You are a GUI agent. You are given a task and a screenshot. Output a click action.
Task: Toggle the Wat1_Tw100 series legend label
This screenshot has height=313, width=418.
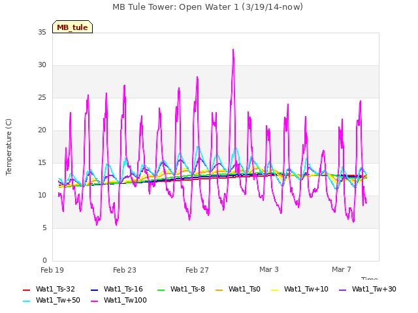click(125, 301)
